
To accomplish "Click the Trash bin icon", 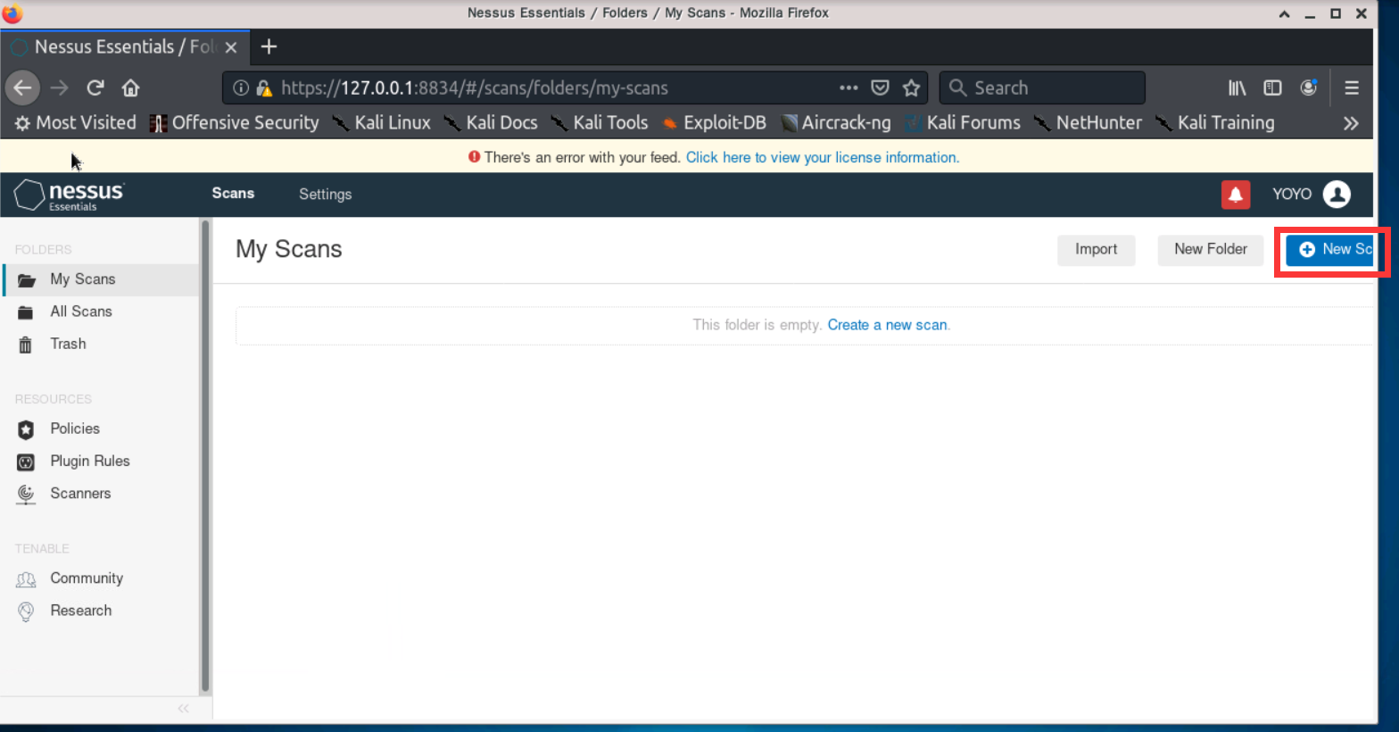I will pyautogui.click(x=26, y=345).
